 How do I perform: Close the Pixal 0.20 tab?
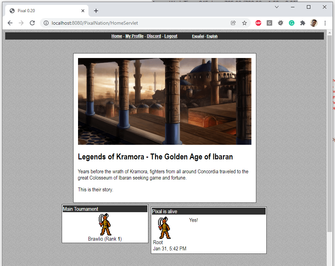(83, 11)
